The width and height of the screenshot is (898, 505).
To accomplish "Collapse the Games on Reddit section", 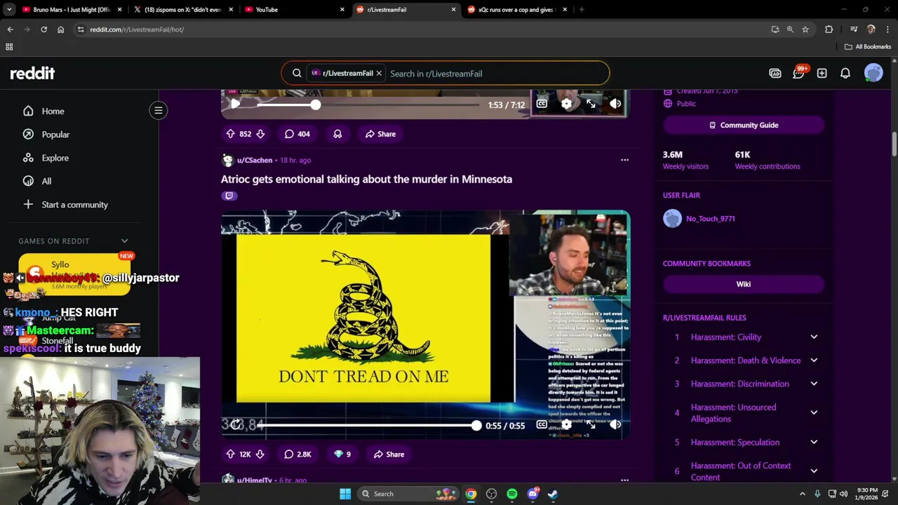I will 124,241.
